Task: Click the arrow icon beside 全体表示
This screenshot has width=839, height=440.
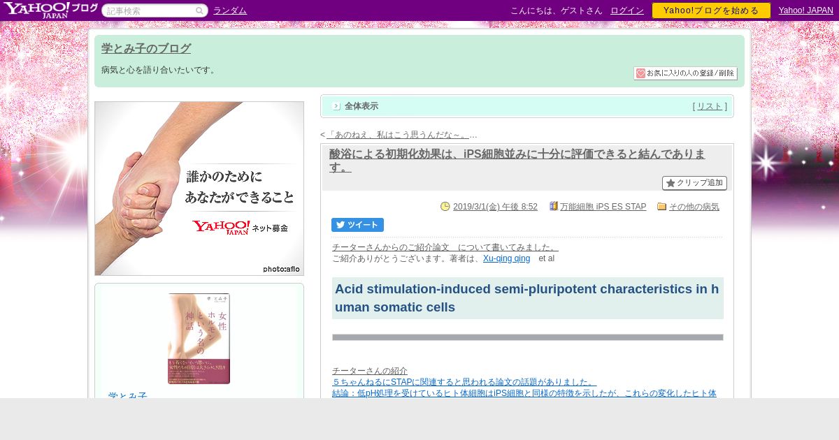Action: point(336,106)
